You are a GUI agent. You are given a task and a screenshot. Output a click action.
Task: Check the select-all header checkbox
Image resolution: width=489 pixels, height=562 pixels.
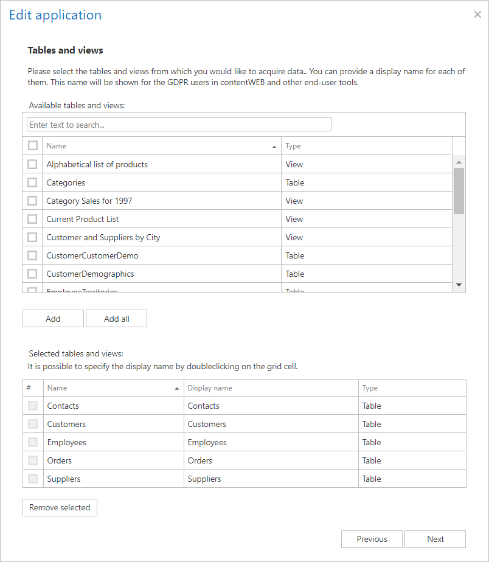click(x=33, y=145)
